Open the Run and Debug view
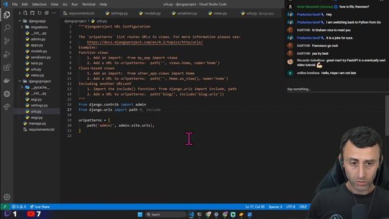This screenshot has width=389, height=219. (x=7, y=54)
